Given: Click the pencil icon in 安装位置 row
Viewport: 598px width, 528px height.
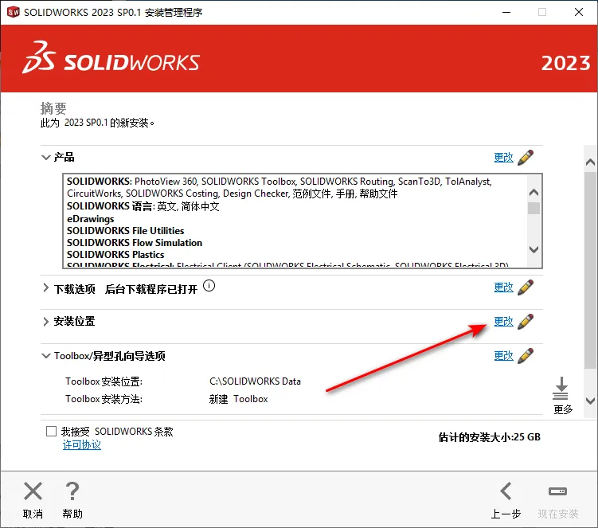Looking at the screenshot, I should (526, 322).
